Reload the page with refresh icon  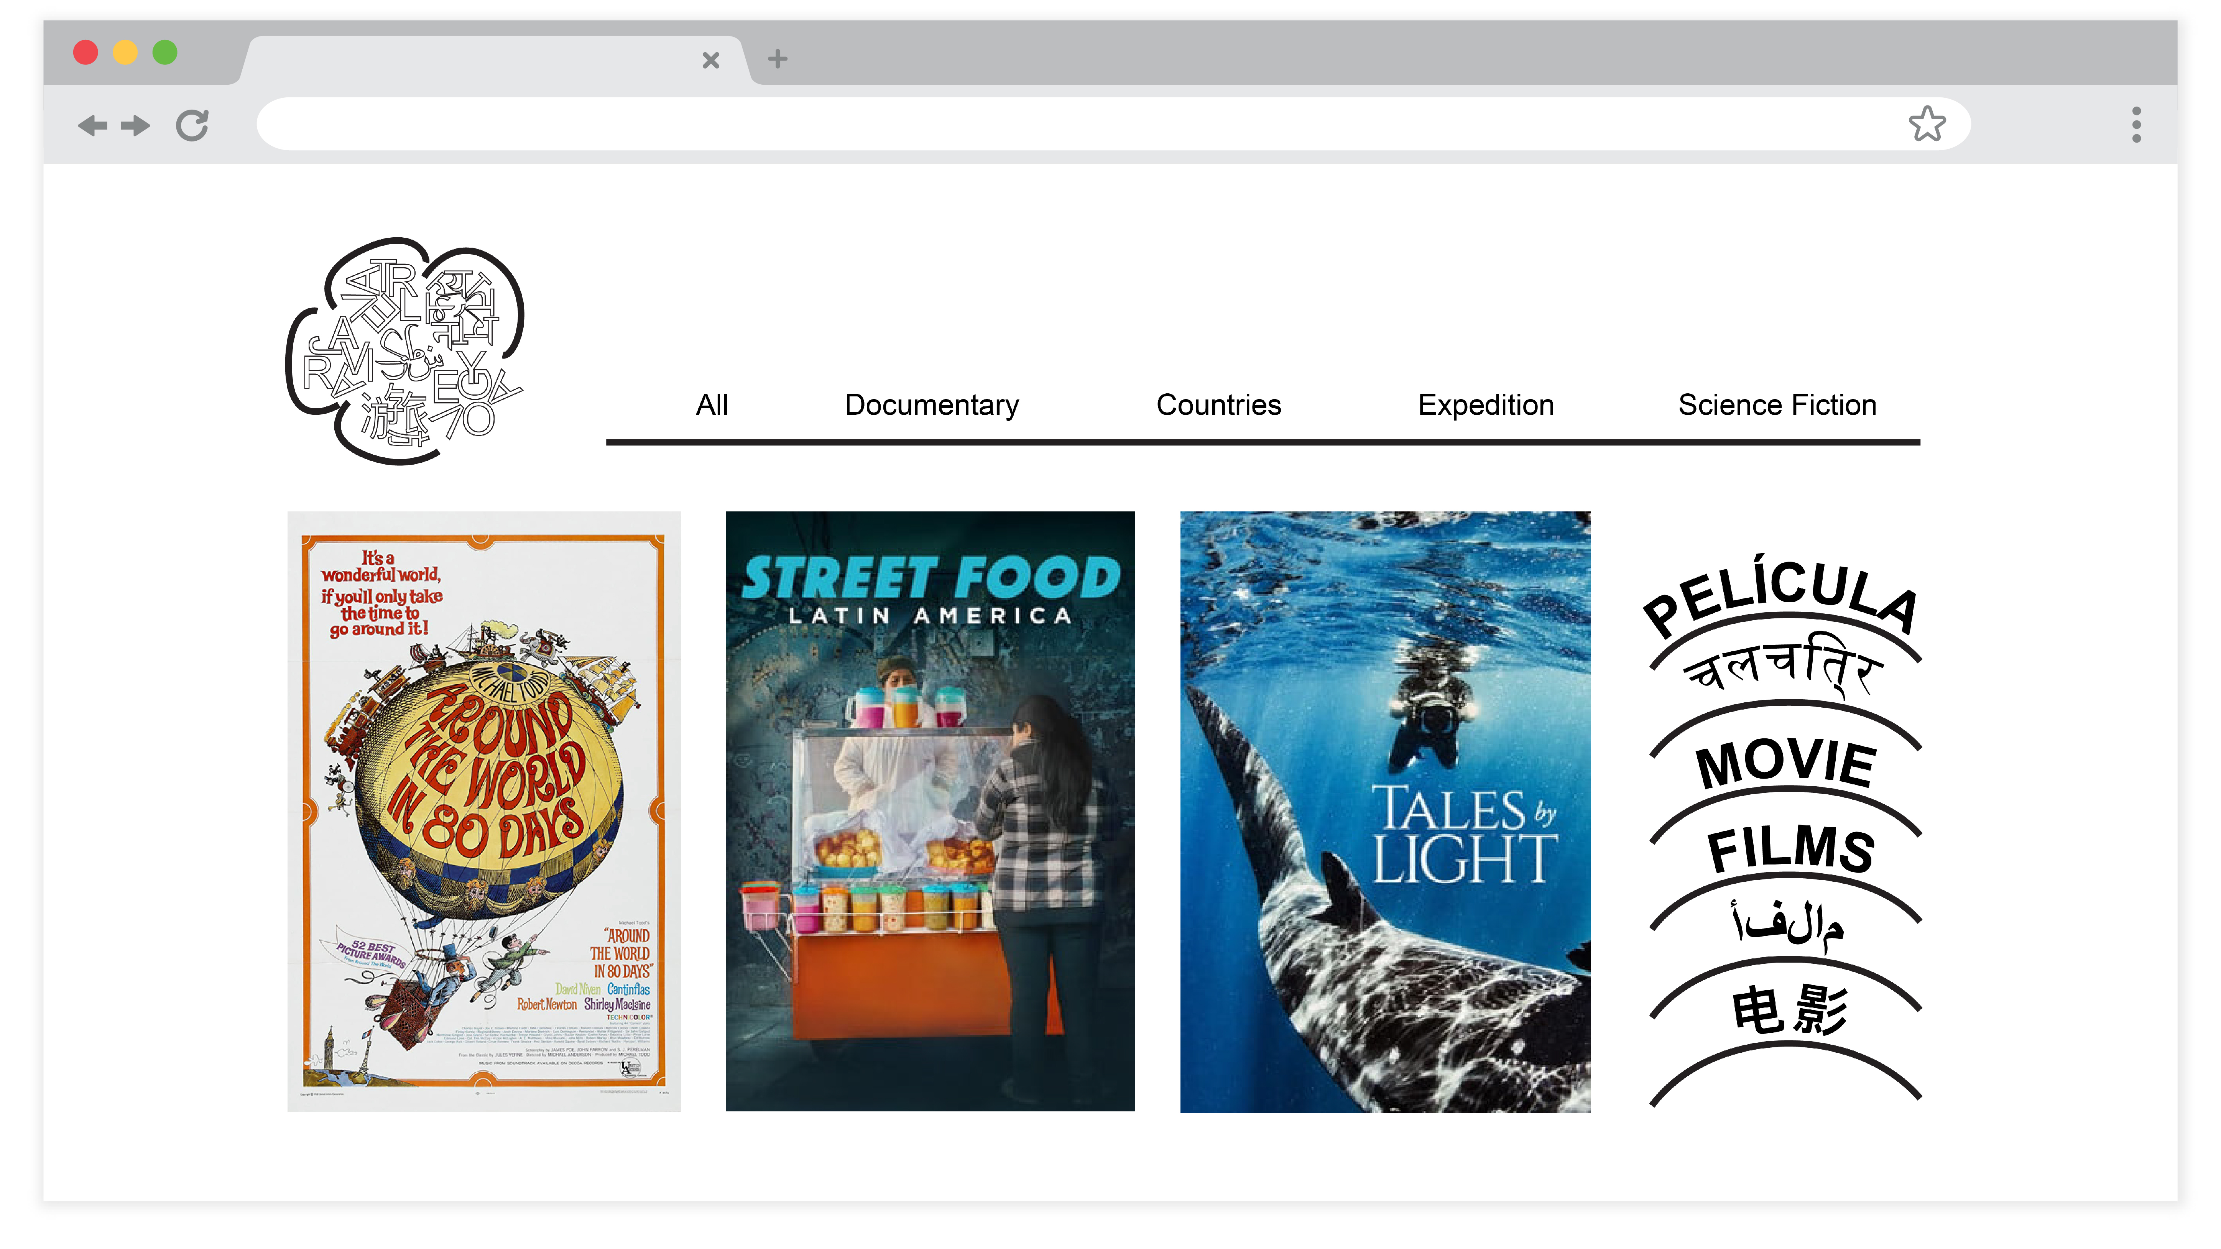click(x=191, y=126)
